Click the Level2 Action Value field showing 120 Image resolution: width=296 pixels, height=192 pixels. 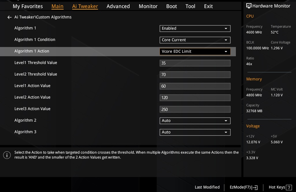[x=195, y=98]
